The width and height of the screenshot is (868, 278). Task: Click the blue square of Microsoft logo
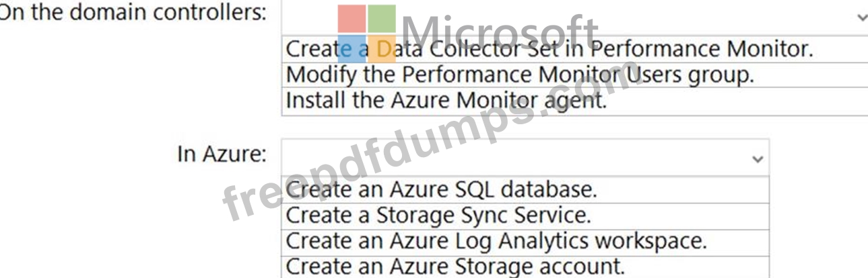[352, 49]
